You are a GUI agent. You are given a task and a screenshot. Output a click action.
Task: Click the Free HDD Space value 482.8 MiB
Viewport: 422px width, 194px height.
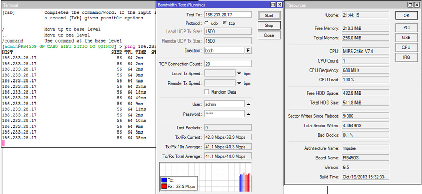tap(365, 93)
